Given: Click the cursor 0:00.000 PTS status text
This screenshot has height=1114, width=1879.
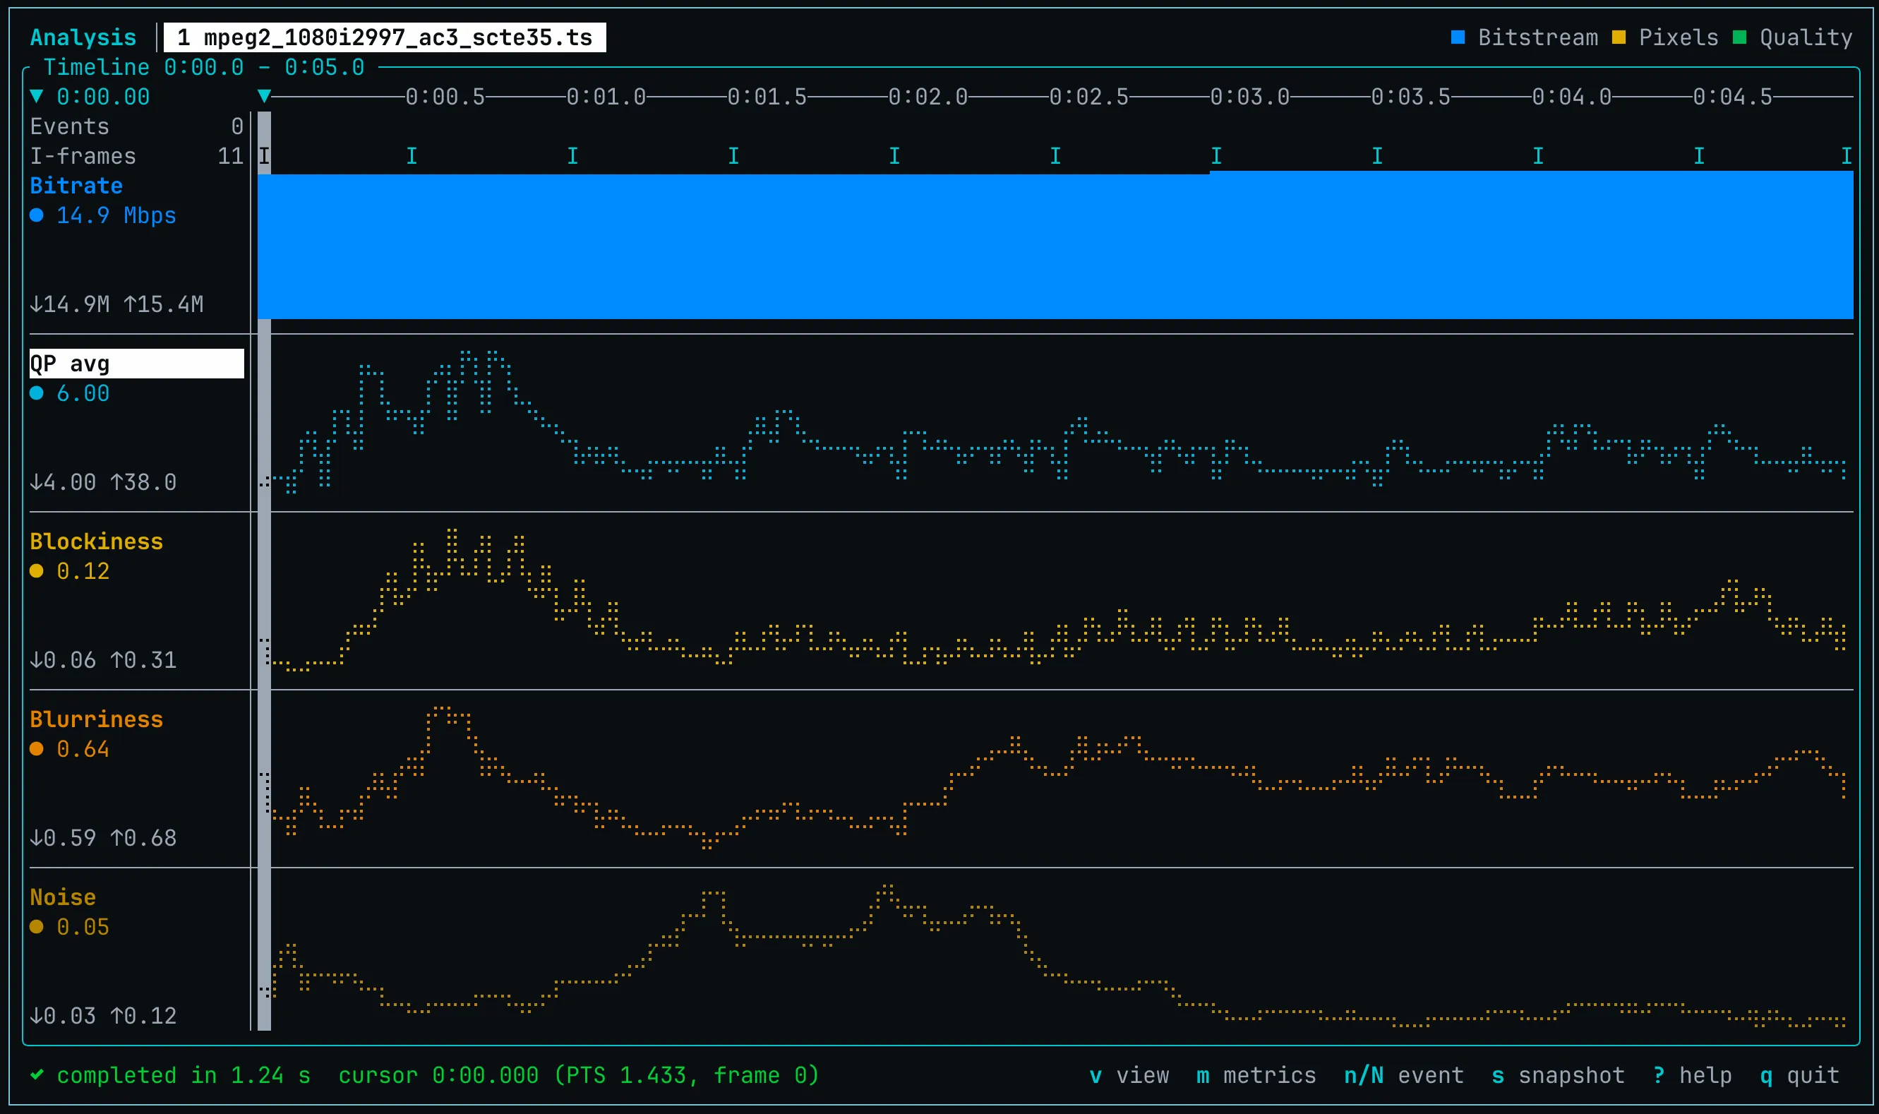Looking at the screenshot, I should pos(579,1075).
